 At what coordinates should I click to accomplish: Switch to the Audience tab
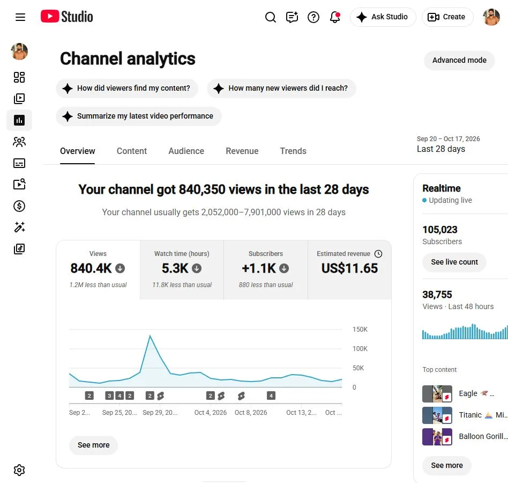click(x=186, y=151)
